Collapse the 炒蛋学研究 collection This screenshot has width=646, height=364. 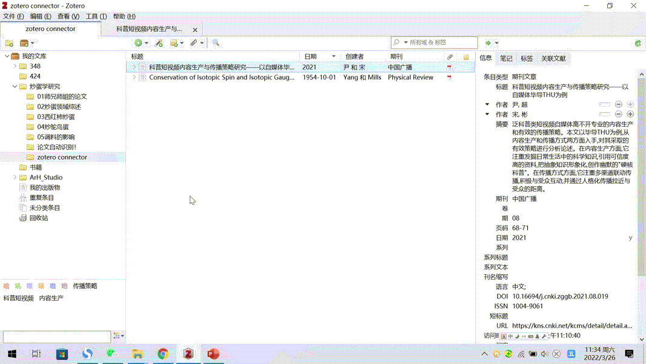click(15, 87)
